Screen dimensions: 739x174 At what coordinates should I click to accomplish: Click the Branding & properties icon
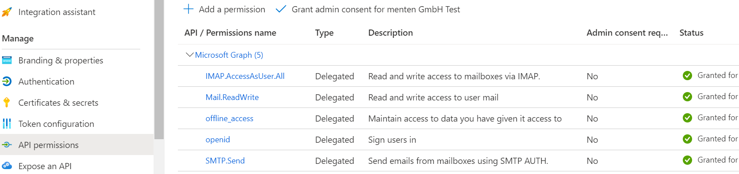pyautogui.click(x=7, y=60)
